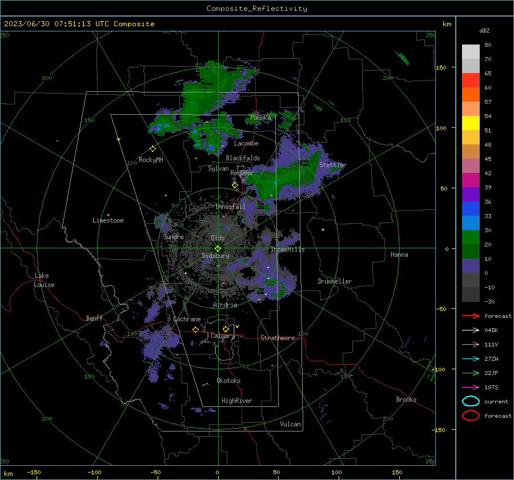Click the RockyMH label

point(151,160)
